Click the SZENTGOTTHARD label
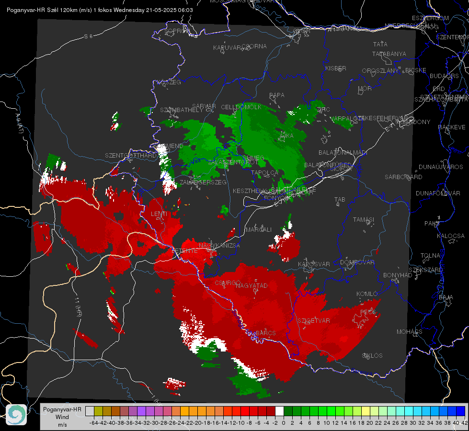469x431 pixels. coord(131,156)
